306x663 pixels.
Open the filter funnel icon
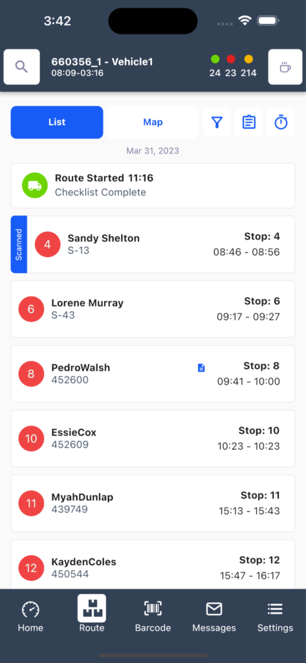coord(217,122)
